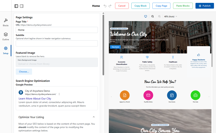Image resolution: width=216 pixels, height=133 pixels.
Task: Click Choose... to pick featured image
Action: [24, 72]
